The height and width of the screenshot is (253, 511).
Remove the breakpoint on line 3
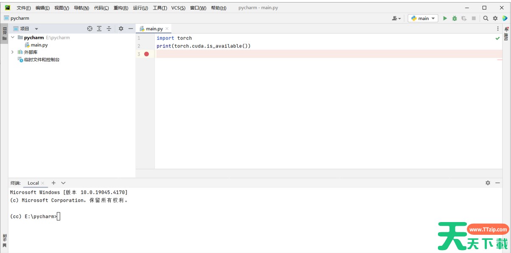[x=146, y=54]
